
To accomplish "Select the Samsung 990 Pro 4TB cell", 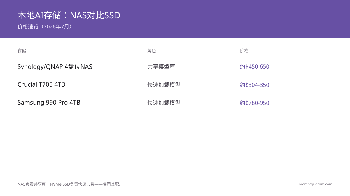I will pyautogui.click(x=49, y=103).
